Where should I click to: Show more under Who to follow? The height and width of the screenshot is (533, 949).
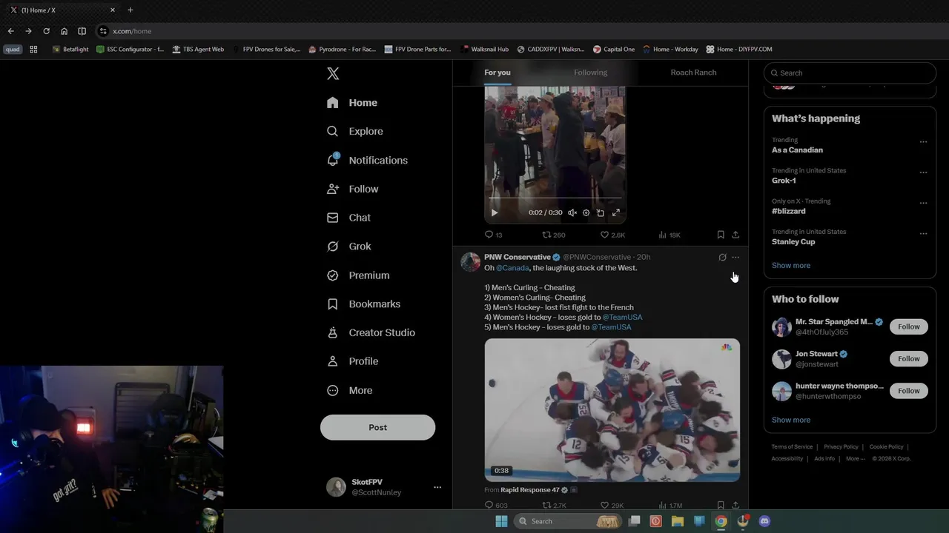[x=791, y=420]
